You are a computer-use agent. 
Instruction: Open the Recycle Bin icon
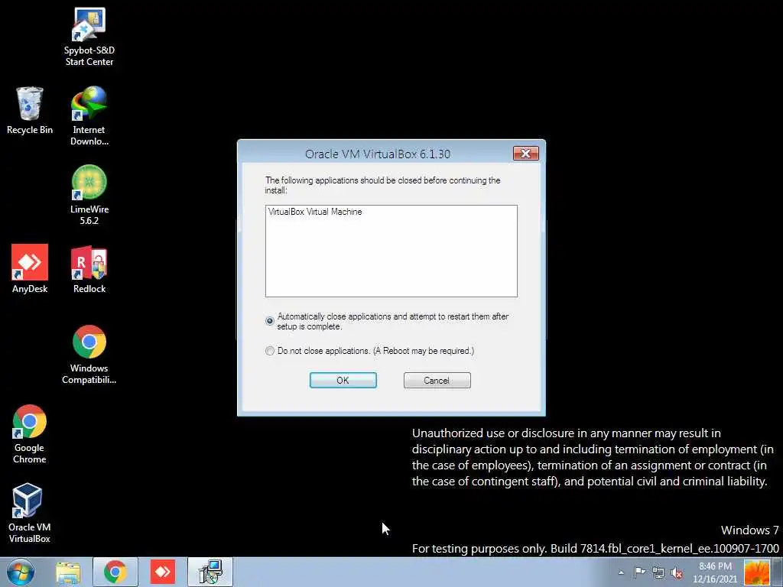[30, 110]
